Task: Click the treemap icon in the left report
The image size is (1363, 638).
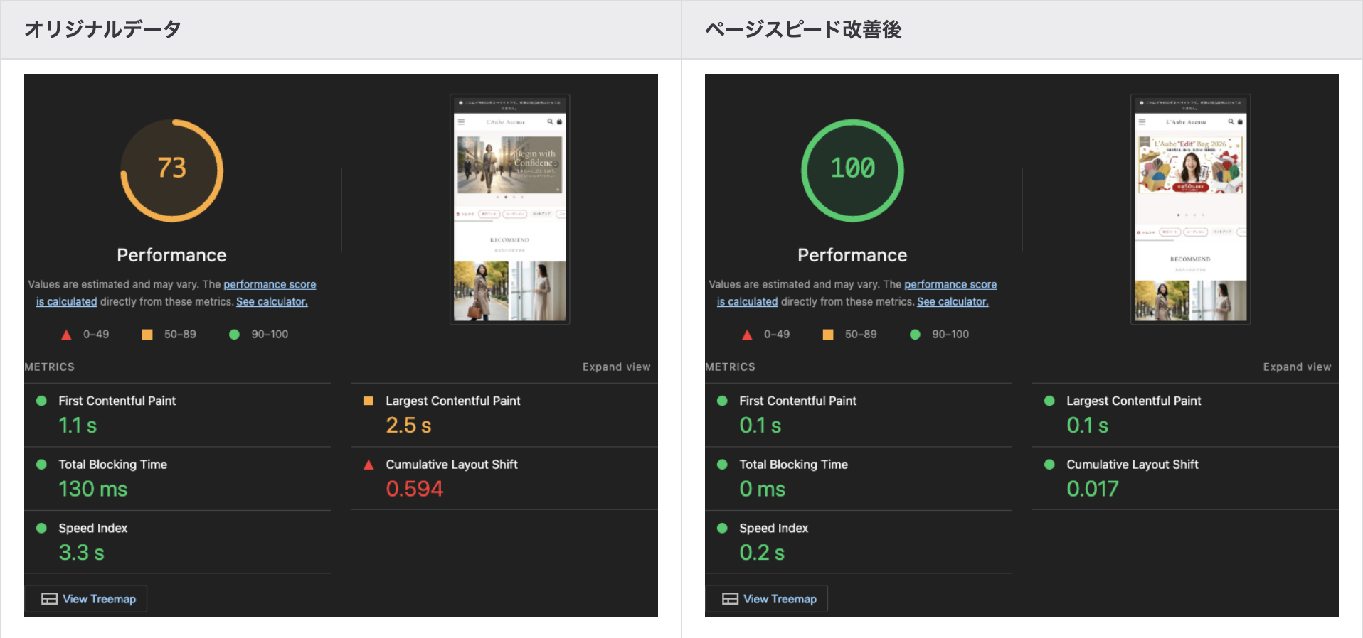Action: point(49,599)
